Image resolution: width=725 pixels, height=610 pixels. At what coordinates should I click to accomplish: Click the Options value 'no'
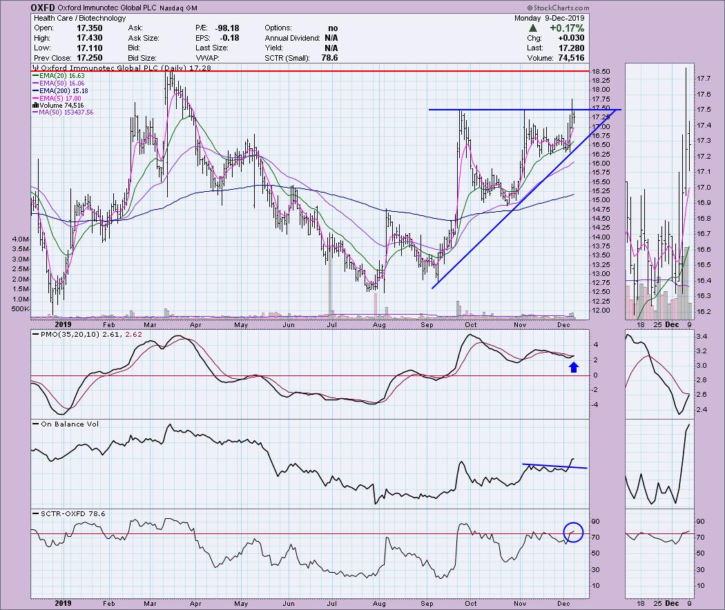[x=333, y=28]
